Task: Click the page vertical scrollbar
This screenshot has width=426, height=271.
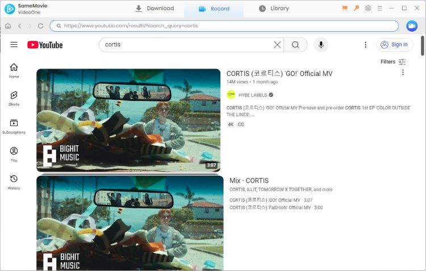Action: [423, 45]
